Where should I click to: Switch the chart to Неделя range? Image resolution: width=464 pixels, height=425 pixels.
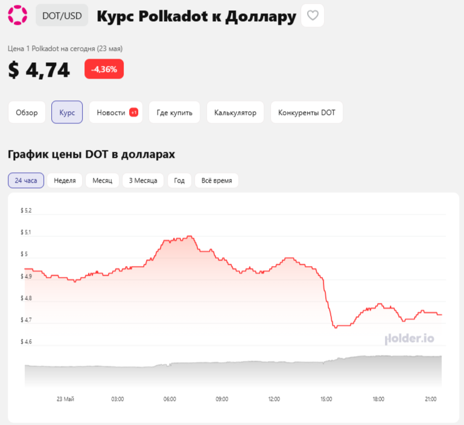65,180
